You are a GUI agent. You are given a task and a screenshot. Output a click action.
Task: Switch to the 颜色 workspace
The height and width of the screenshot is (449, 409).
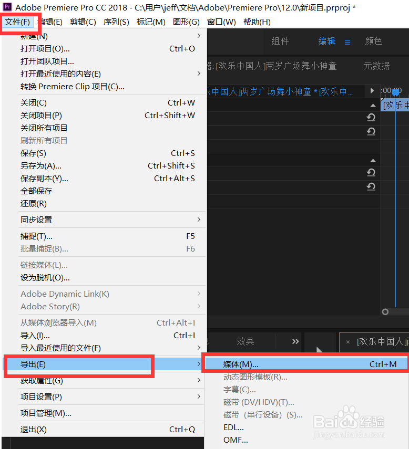(373, 41)
